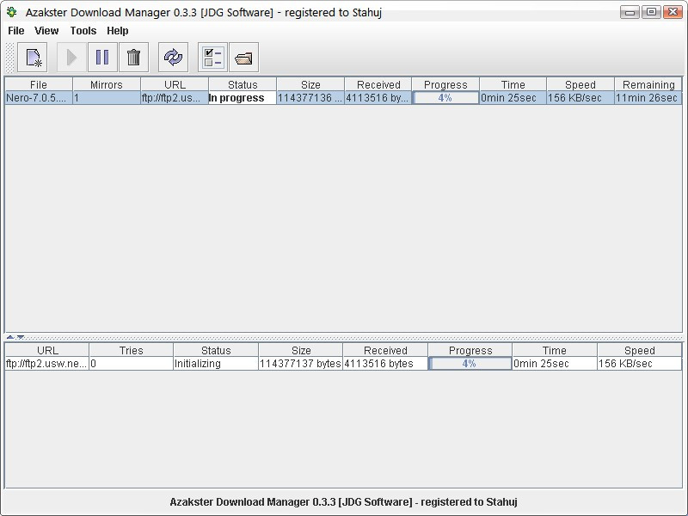Open the Tools menu
Screen dimensions: 688x516
[x=83, y=31]
